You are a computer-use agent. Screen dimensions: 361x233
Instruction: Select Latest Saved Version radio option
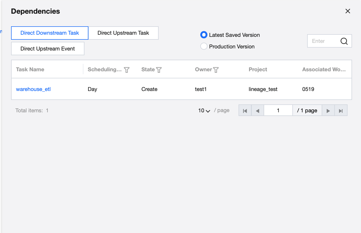[204, 35]
